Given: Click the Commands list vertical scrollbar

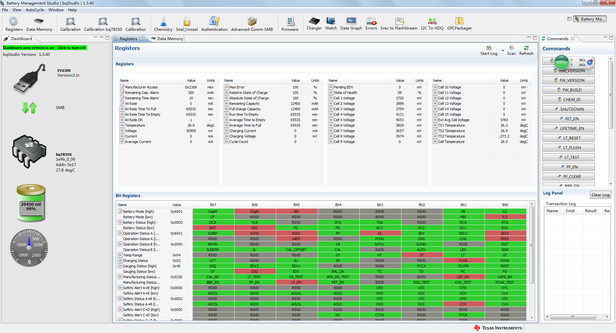Looking at the screenshot, I should 611,95.
